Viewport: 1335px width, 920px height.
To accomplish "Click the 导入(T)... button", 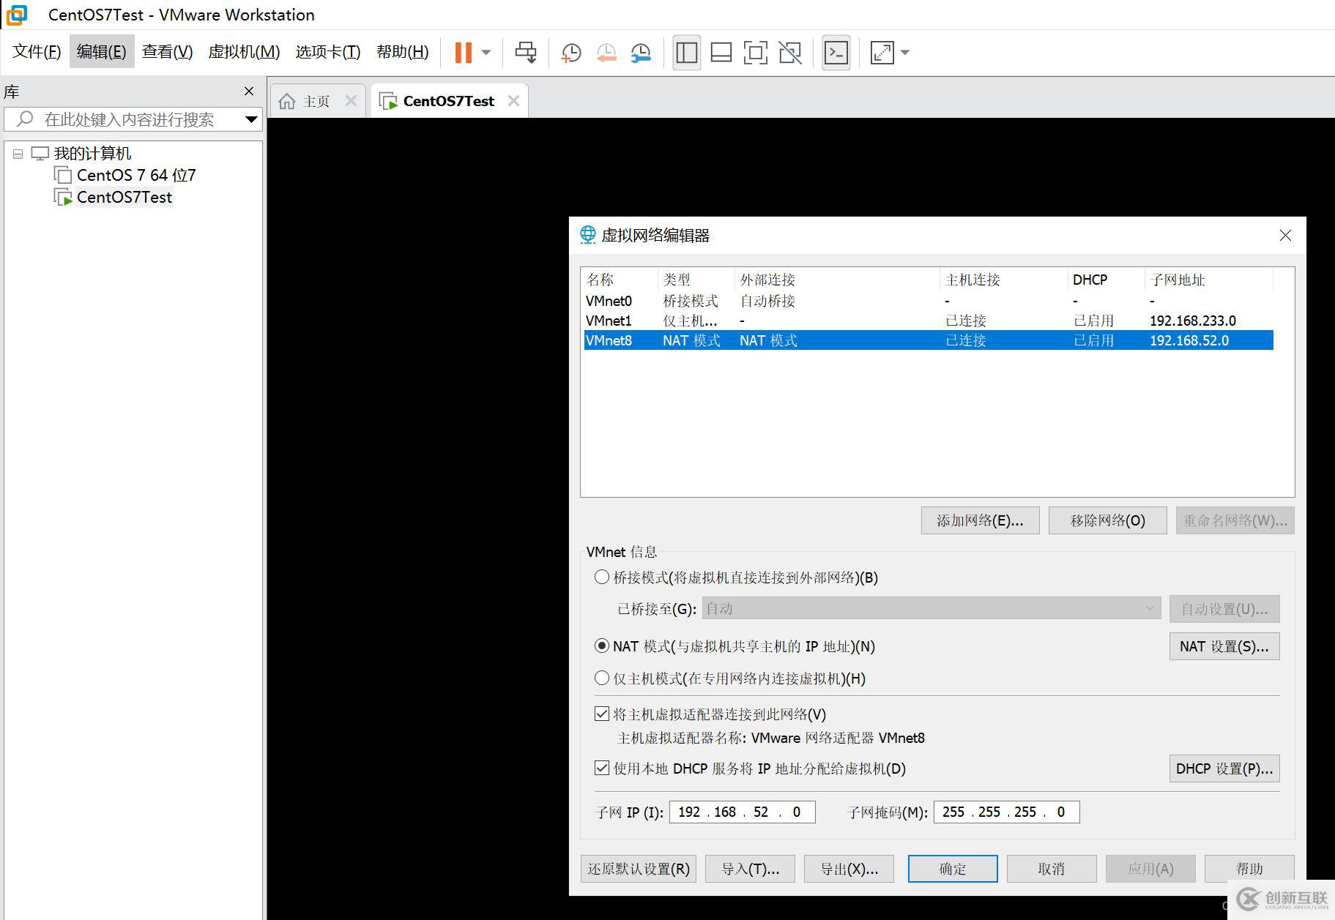I will pos(750,869).
